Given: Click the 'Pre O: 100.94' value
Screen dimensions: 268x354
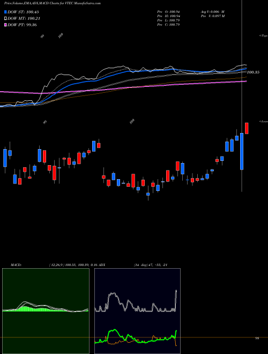Looking at the screenshot, I should coord(168,12).
